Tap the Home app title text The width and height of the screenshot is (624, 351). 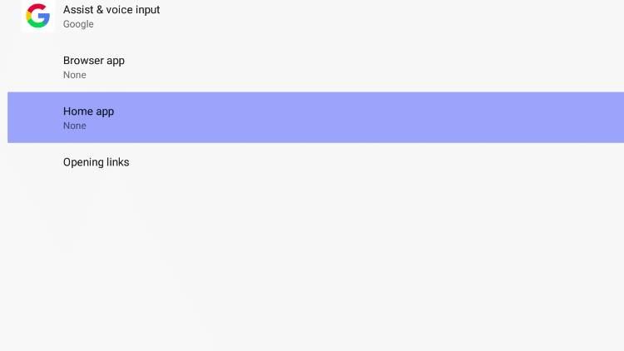coord(88,111)
